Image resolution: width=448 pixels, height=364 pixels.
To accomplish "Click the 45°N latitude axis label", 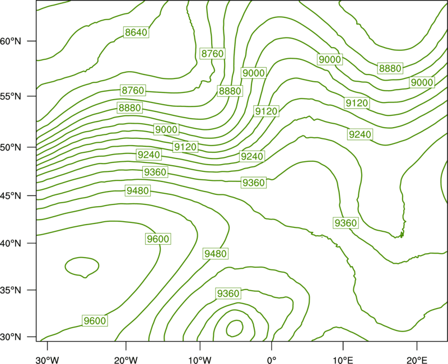I will [x=11, y=195].
